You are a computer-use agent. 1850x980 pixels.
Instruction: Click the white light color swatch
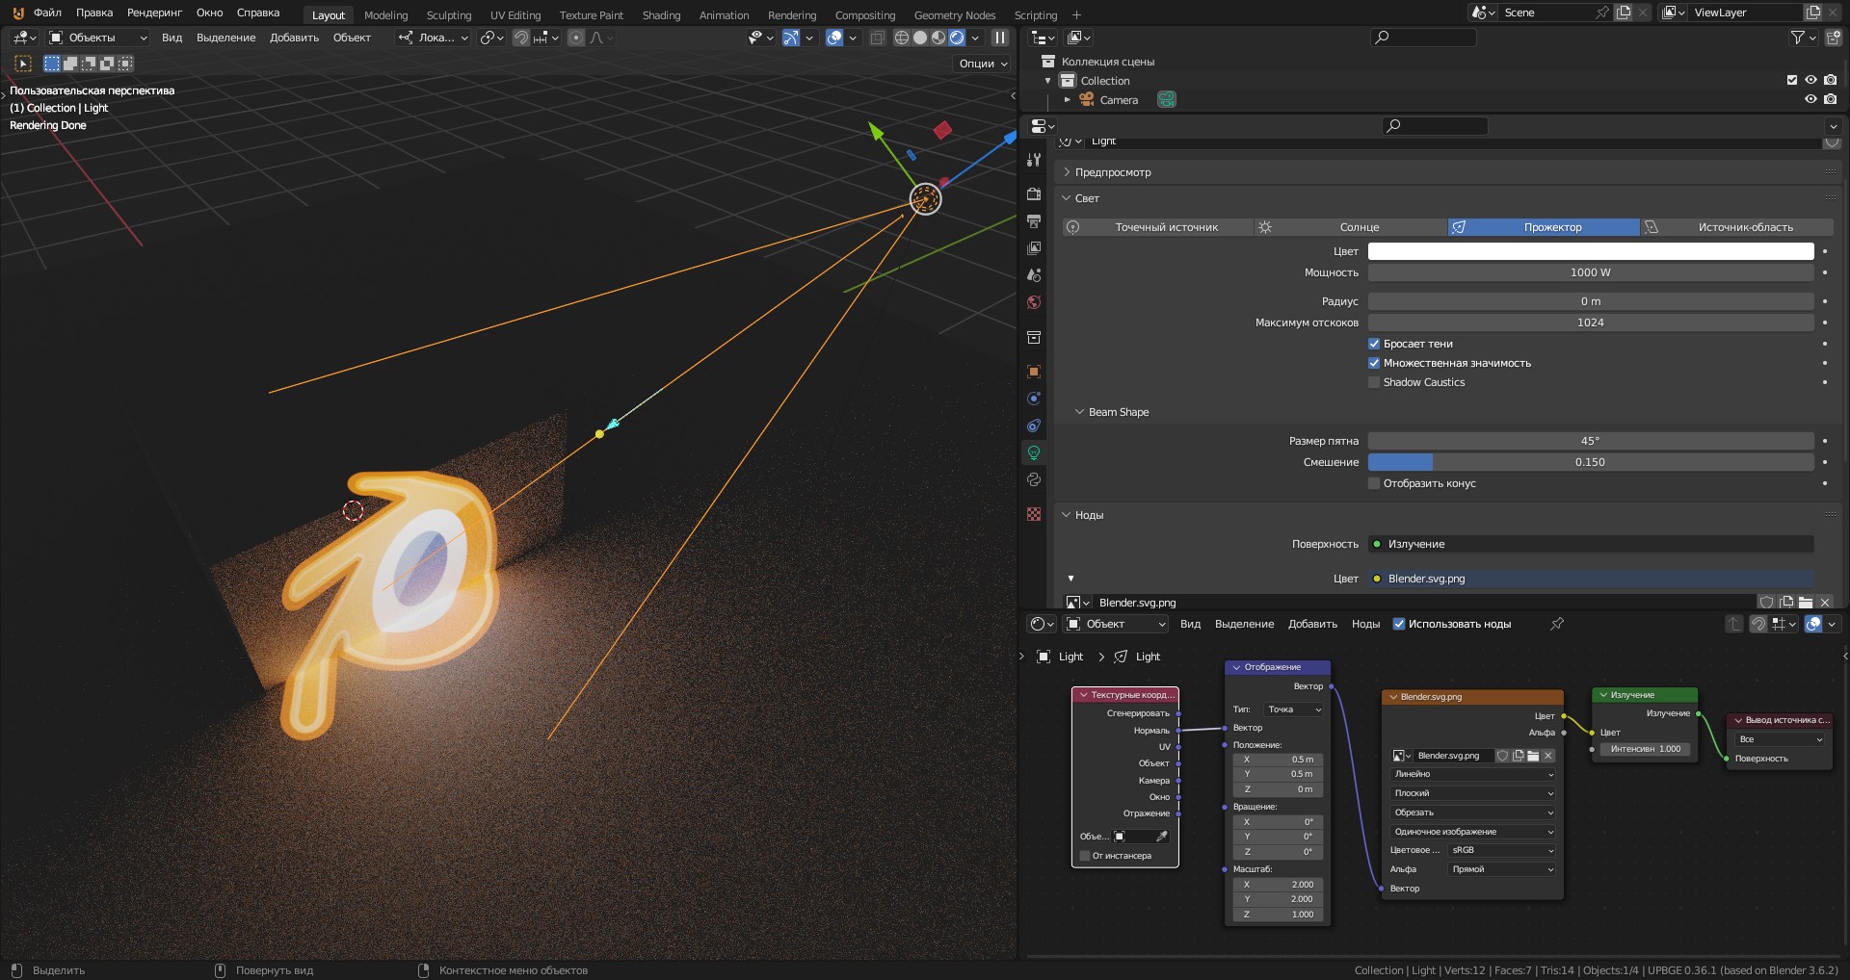point(1590,251)
